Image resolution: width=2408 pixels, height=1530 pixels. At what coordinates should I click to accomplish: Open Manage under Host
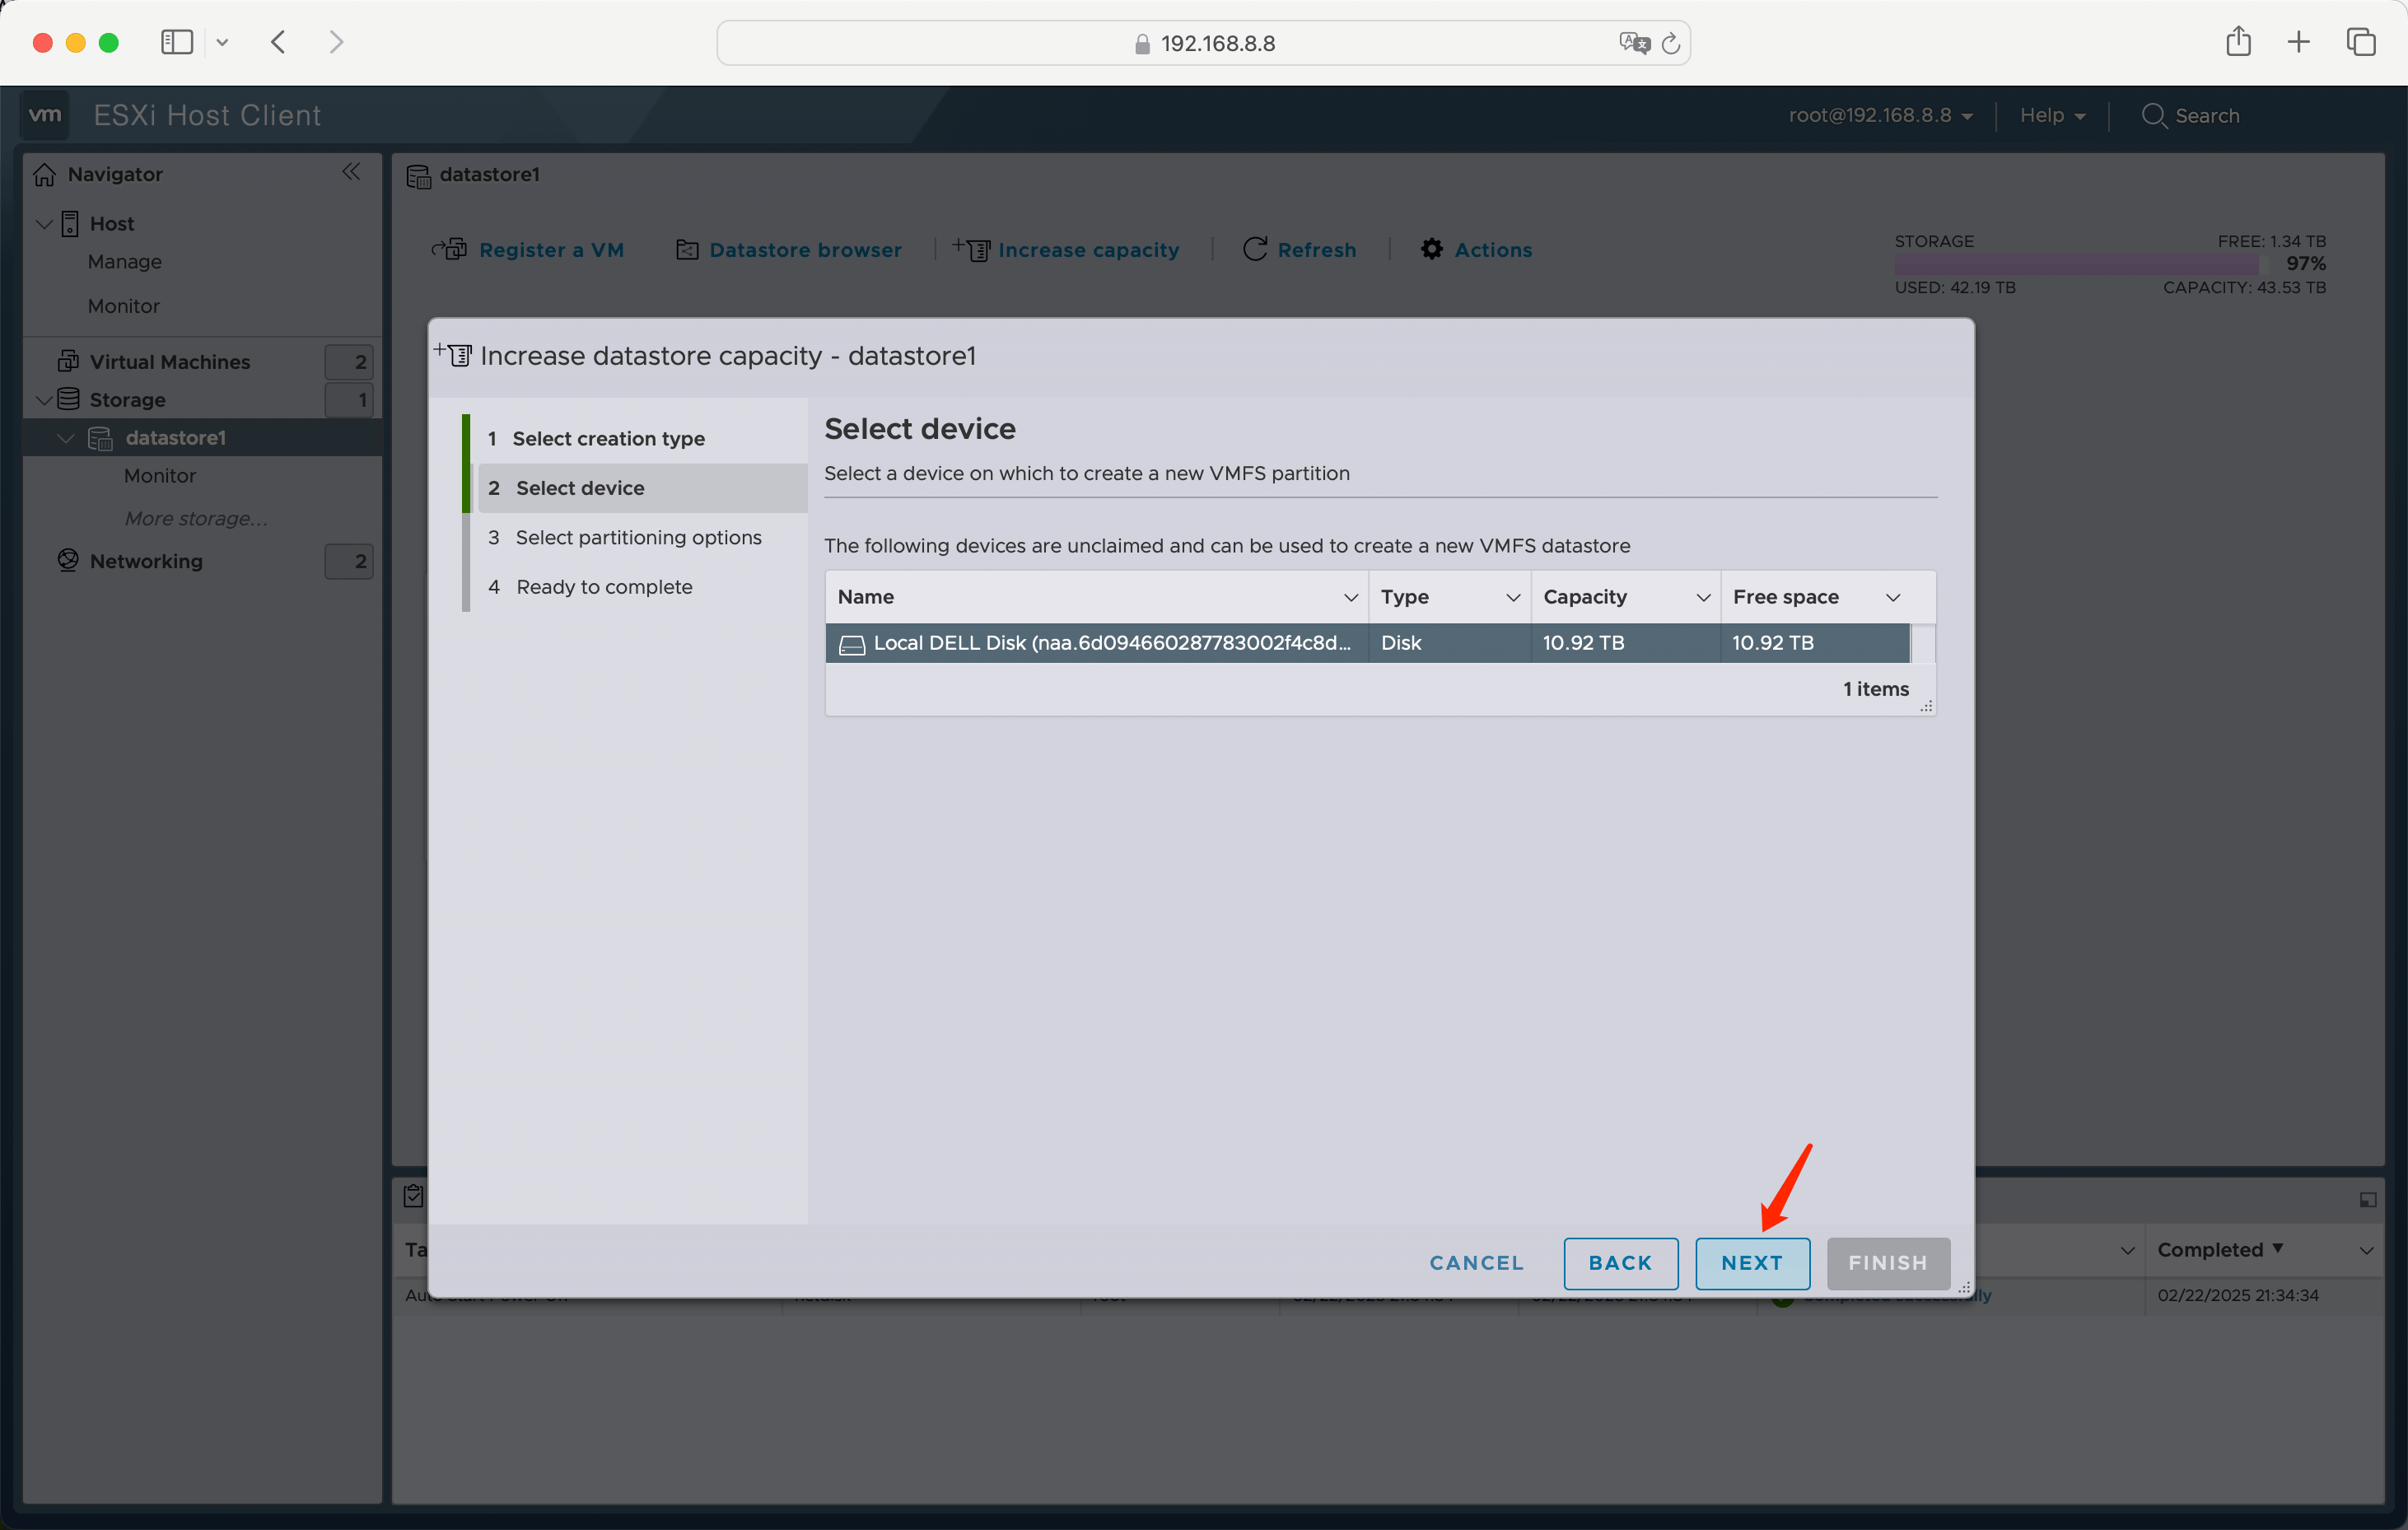pyautogui.click(x=124, y=262)
